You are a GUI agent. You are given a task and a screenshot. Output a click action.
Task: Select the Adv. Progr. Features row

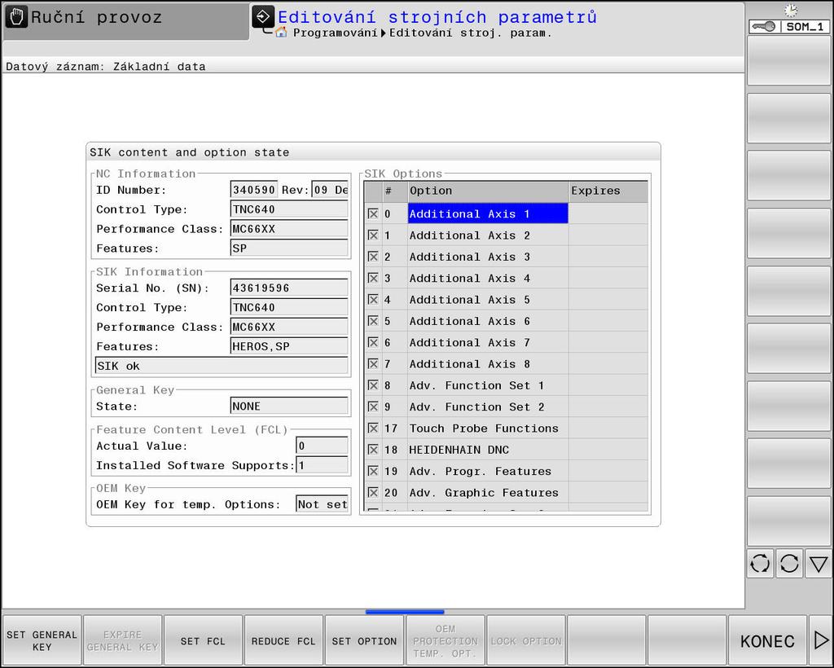(x=507, y=471)
